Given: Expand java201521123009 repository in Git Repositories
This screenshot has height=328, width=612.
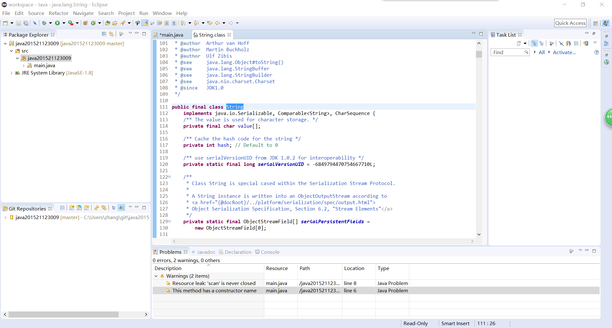Looking at the screenshot, I should [x=5, y=217].
